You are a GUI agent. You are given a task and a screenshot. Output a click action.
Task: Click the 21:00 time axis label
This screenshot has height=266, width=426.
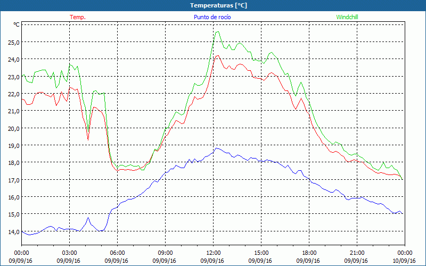357,253
